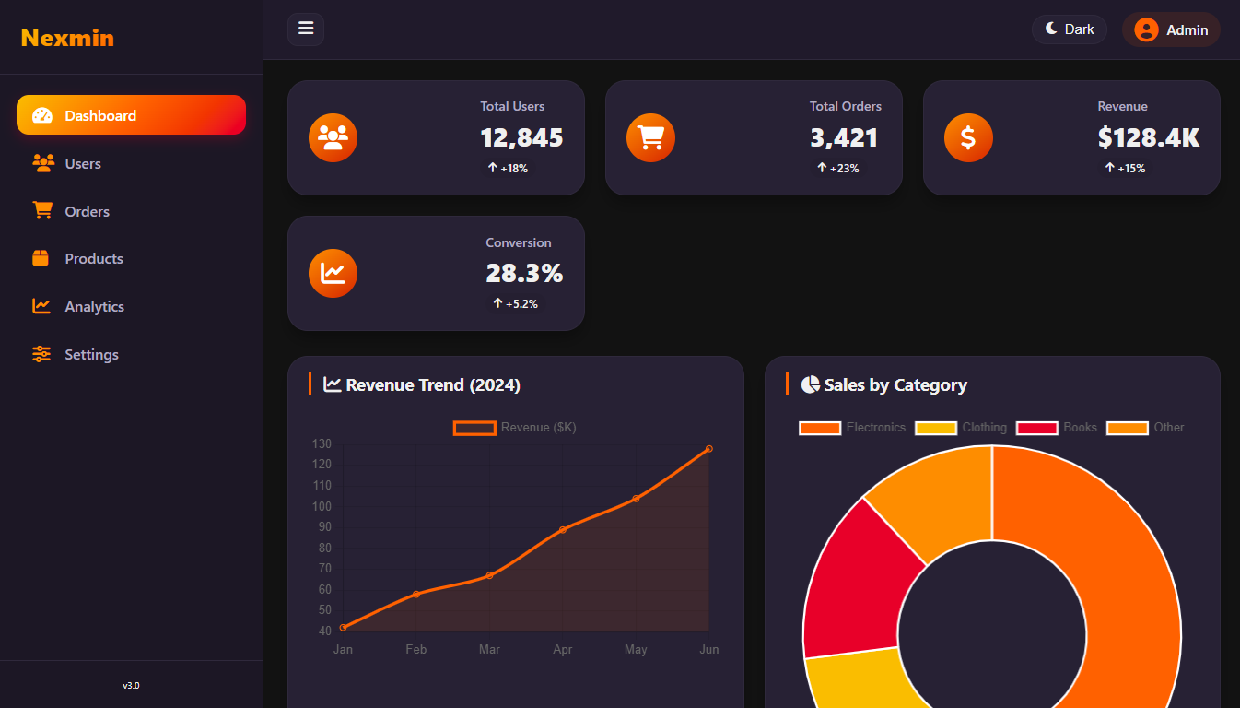Toggle Other legend swatch
This screenshot has height=708, width=1240.
coord(1128,428)
